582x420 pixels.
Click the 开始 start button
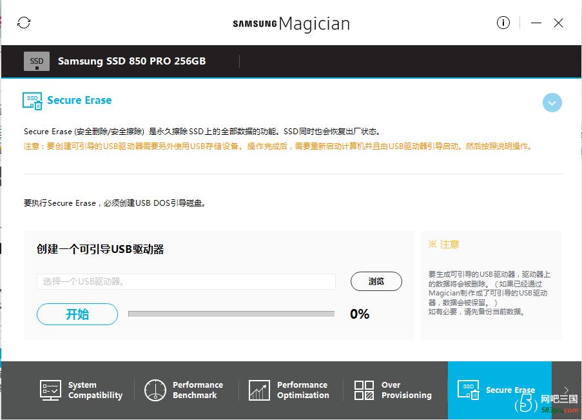[x=77, y=314]
